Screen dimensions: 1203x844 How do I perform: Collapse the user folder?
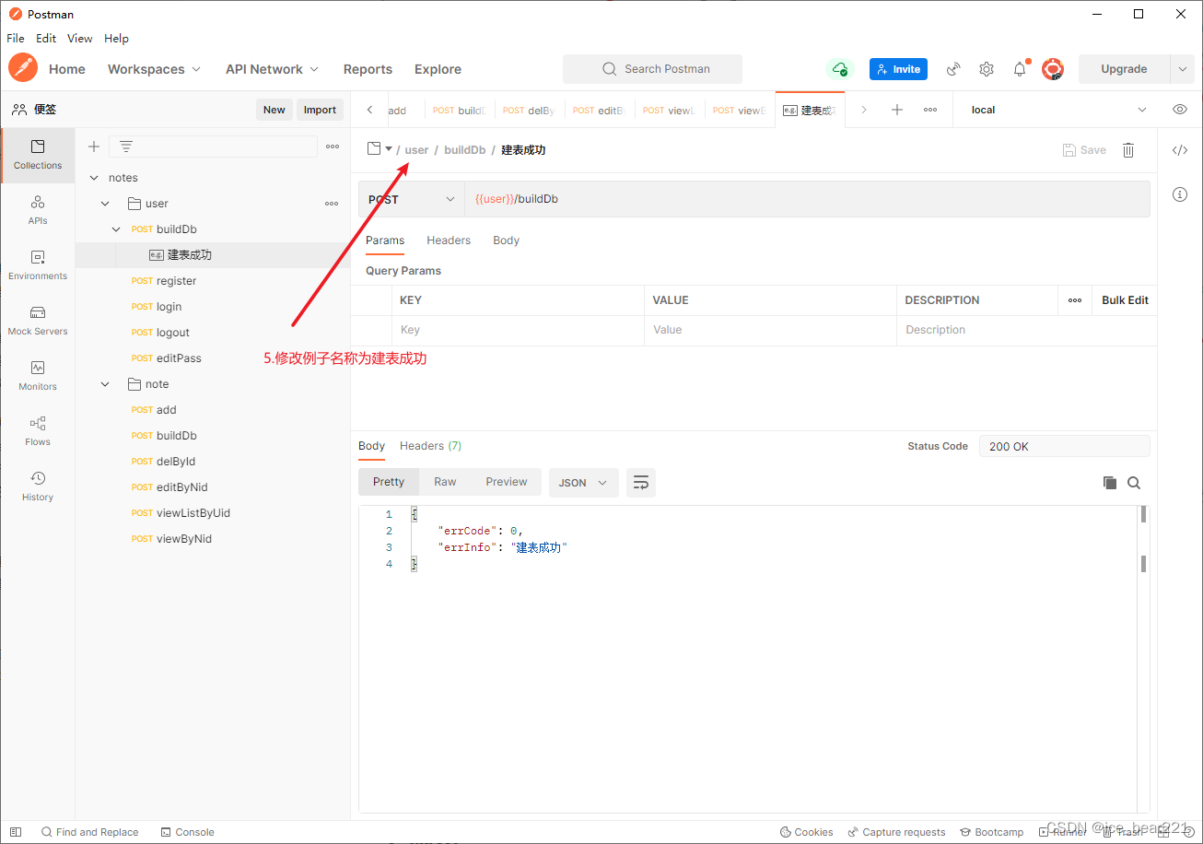coord(105,204)
